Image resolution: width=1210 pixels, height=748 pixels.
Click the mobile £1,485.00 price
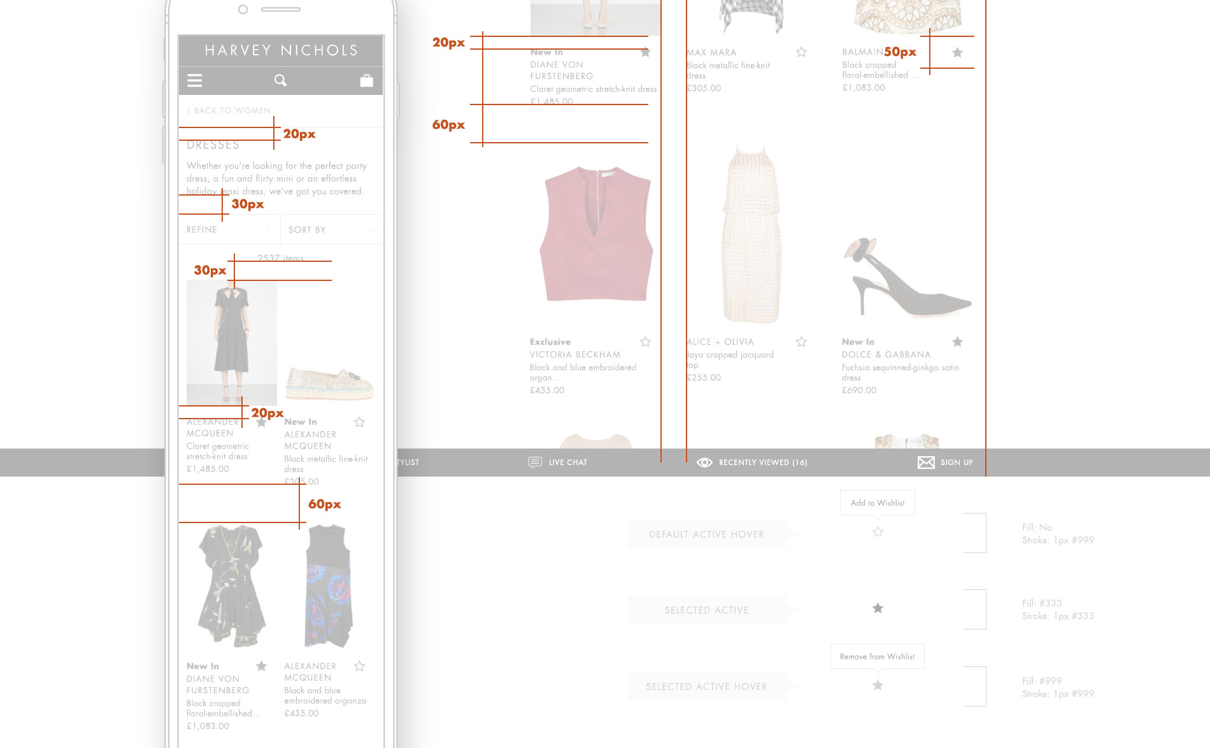208,468
